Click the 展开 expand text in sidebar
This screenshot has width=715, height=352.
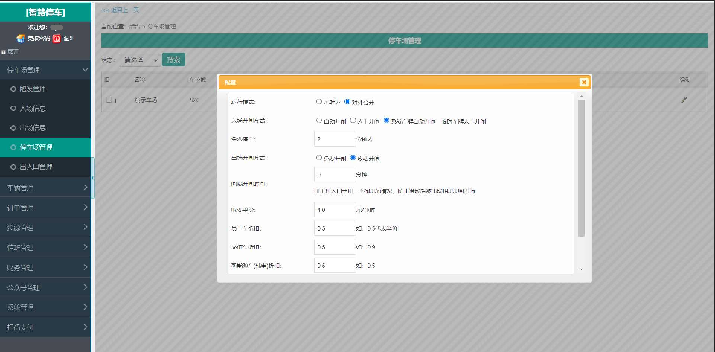[13, 52]
